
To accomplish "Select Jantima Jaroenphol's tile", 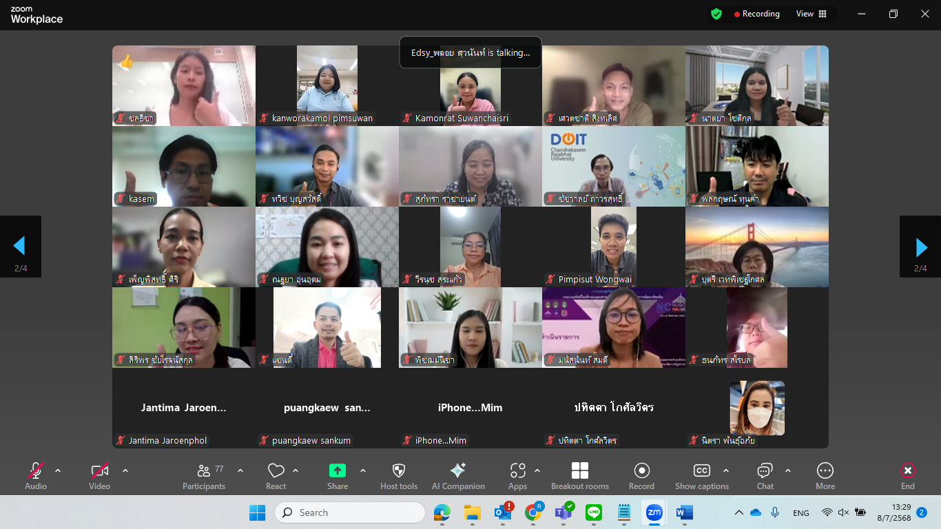I will 184,408.
